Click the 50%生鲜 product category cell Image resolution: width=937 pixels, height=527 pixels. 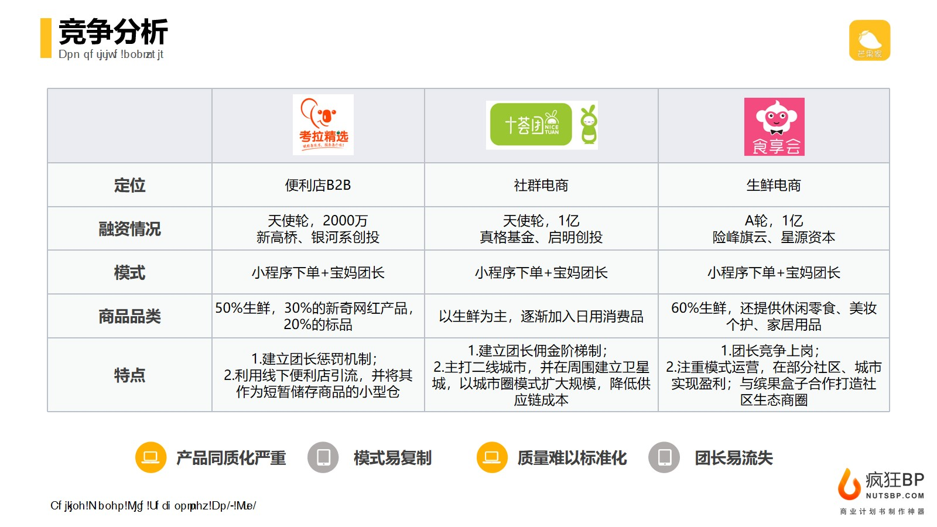318,316
